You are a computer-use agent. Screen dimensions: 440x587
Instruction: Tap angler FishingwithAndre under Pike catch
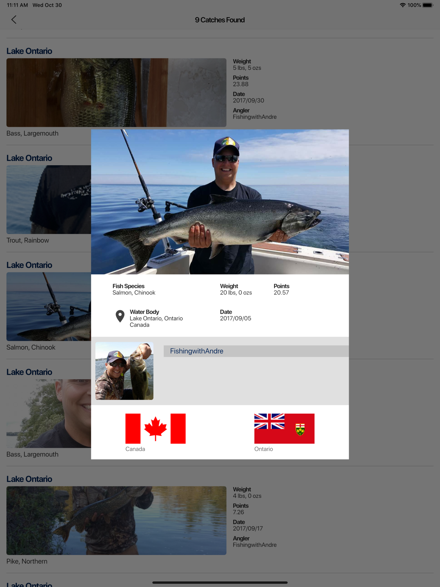click(254, 545)
